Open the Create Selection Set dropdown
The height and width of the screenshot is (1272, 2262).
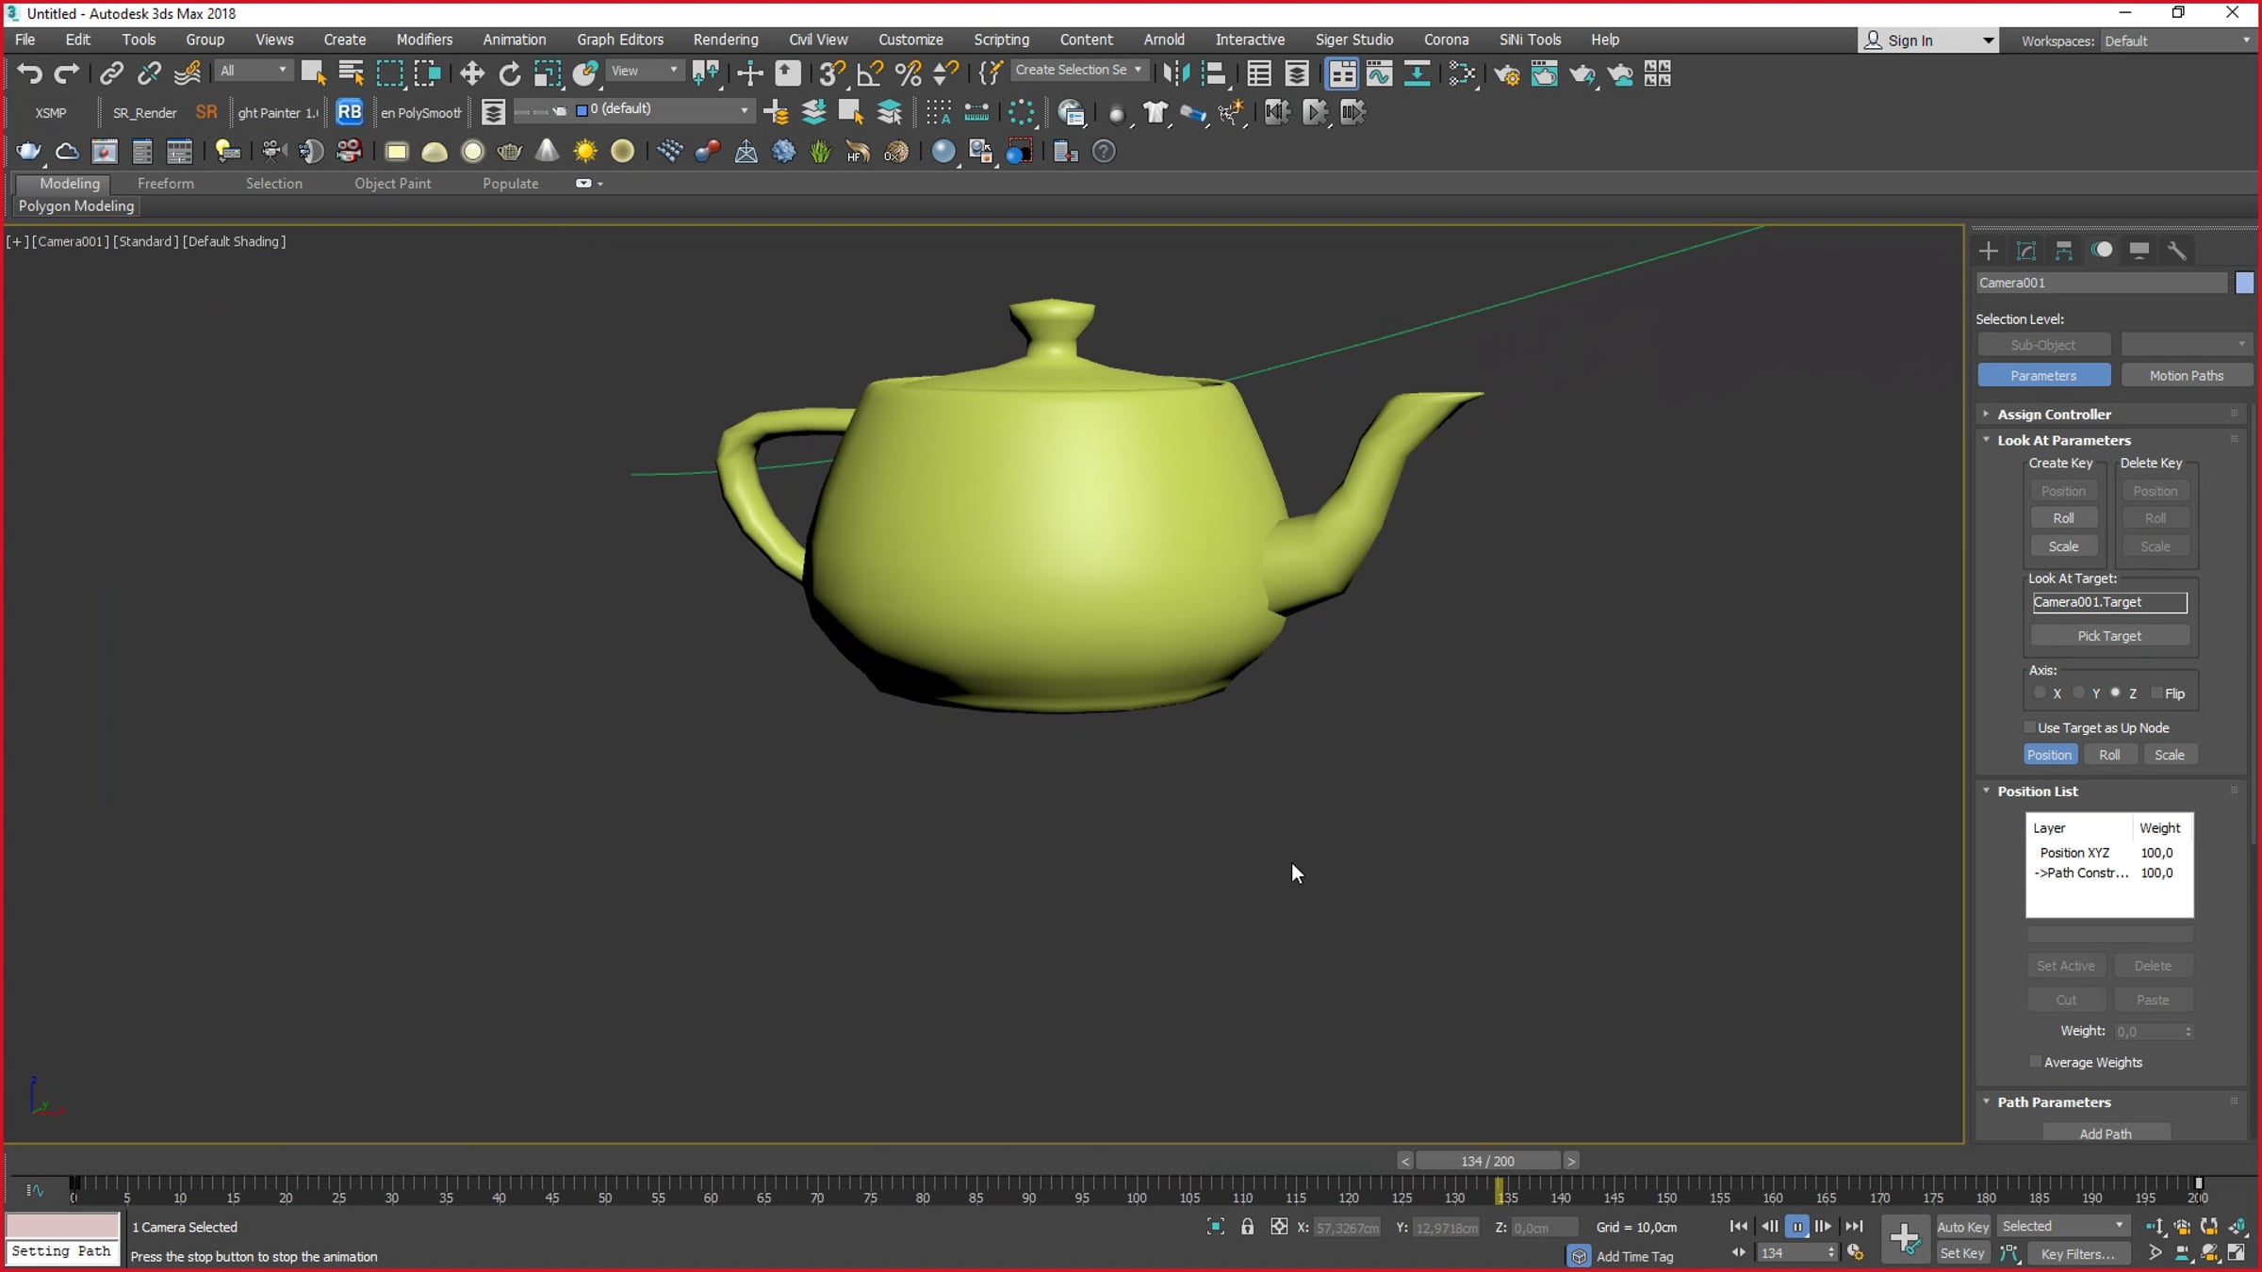[1079, 70]
